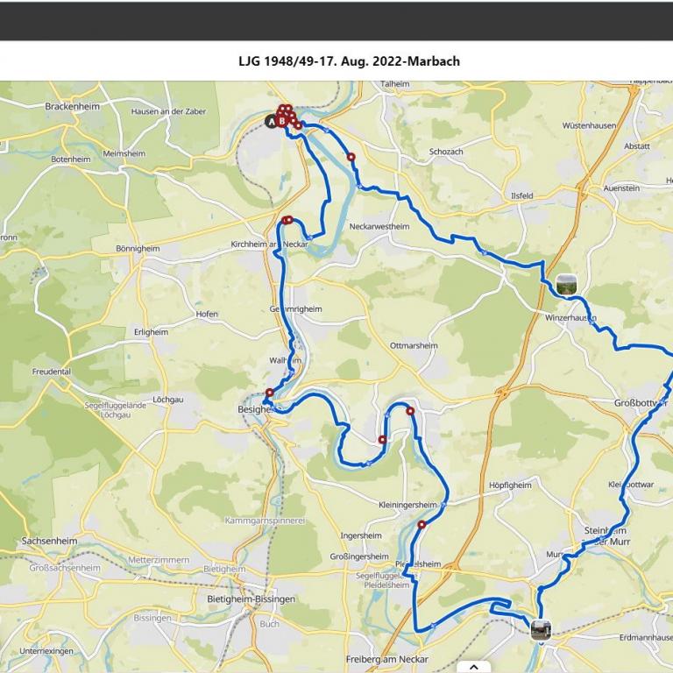This screenshot has height=673, width=673.
Task: Click the route direction arrow near Neckarwestheim
Action: 359,187
